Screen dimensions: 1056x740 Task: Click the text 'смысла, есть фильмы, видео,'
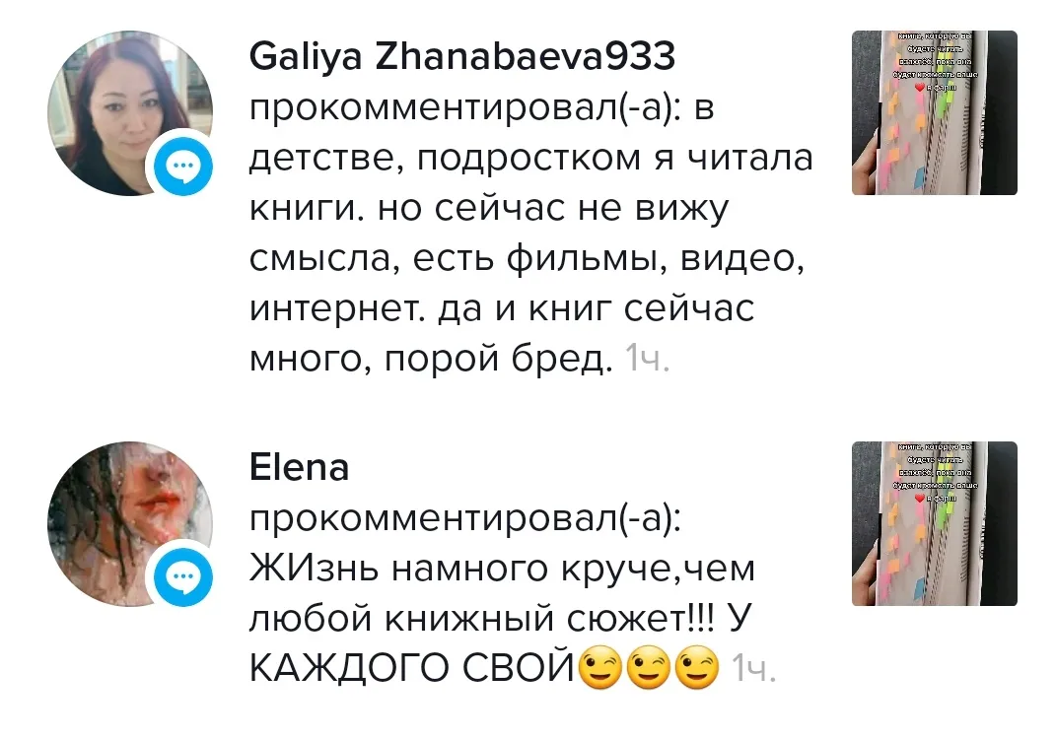click(527, 259)
